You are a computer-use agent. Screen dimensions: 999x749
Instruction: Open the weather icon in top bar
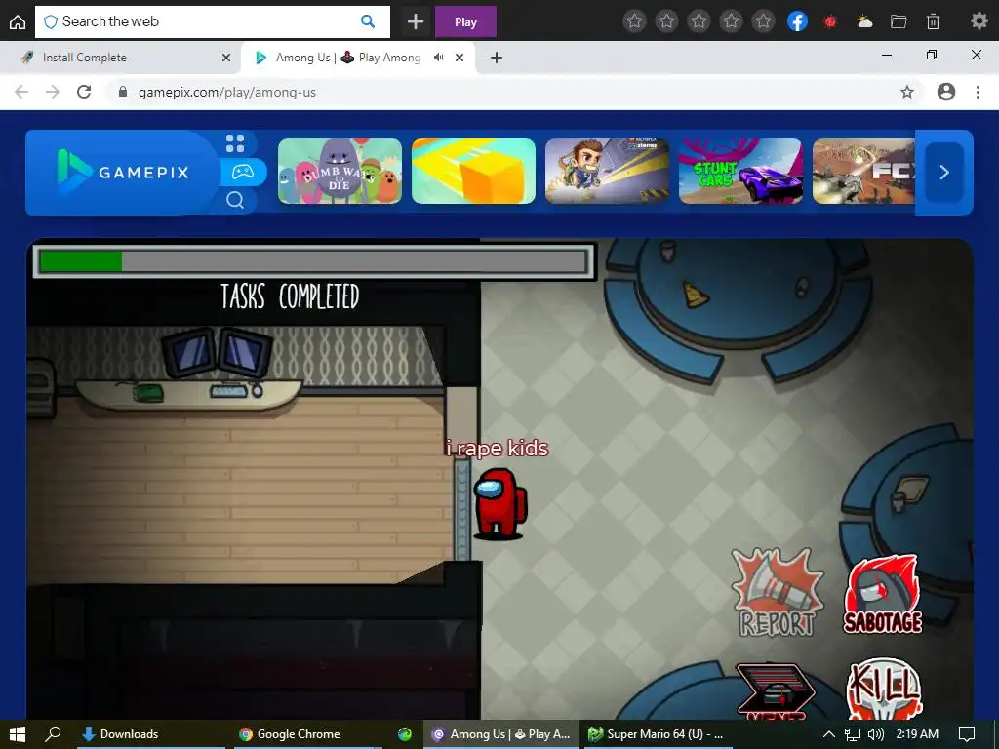[864, 22]
